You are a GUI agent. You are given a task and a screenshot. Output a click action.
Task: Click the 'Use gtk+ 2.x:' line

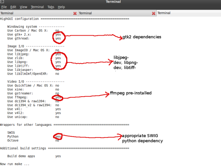(34, 34)
